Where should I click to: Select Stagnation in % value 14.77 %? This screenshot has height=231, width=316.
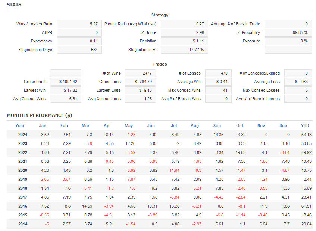(184, 50)
